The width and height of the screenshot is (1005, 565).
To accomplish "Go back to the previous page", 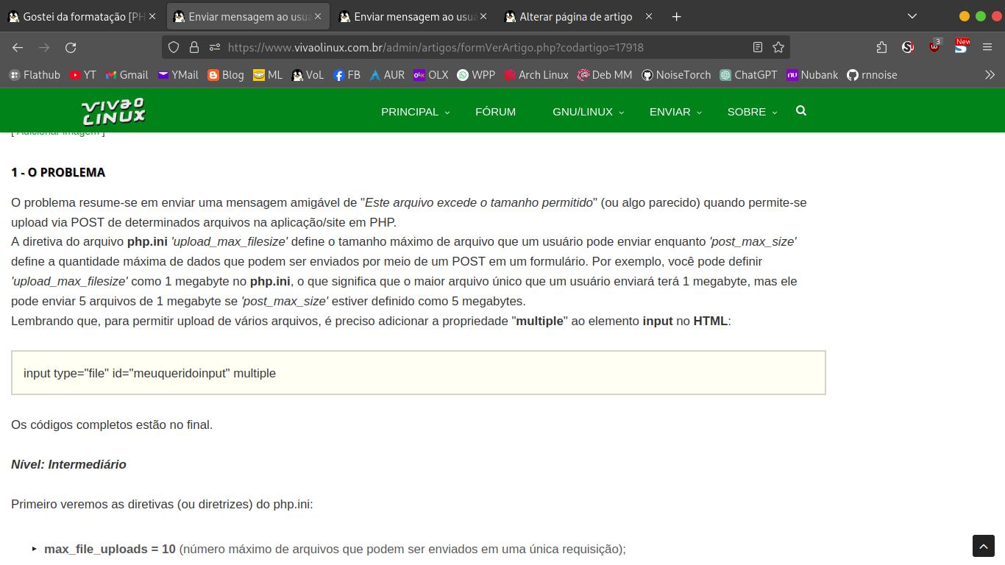I will point(18,47).
